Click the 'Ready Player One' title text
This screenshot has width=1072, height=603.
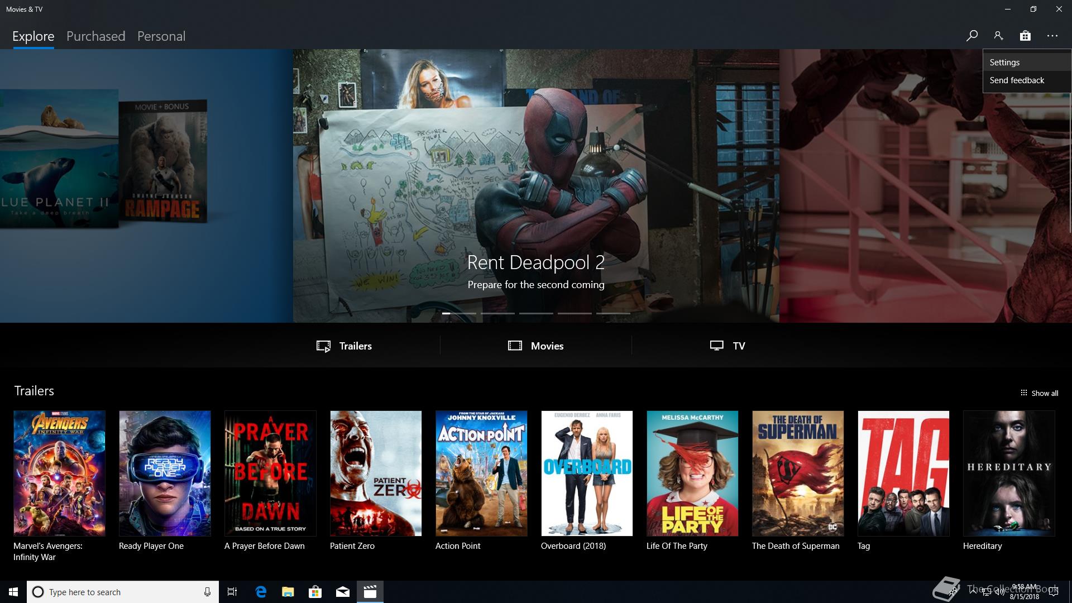tap(151, 546)
